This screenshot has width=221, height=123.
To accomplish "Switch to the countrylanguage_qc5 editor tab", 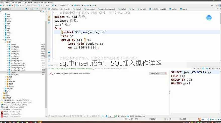I will pyautogui.click(x=107, y=9).
